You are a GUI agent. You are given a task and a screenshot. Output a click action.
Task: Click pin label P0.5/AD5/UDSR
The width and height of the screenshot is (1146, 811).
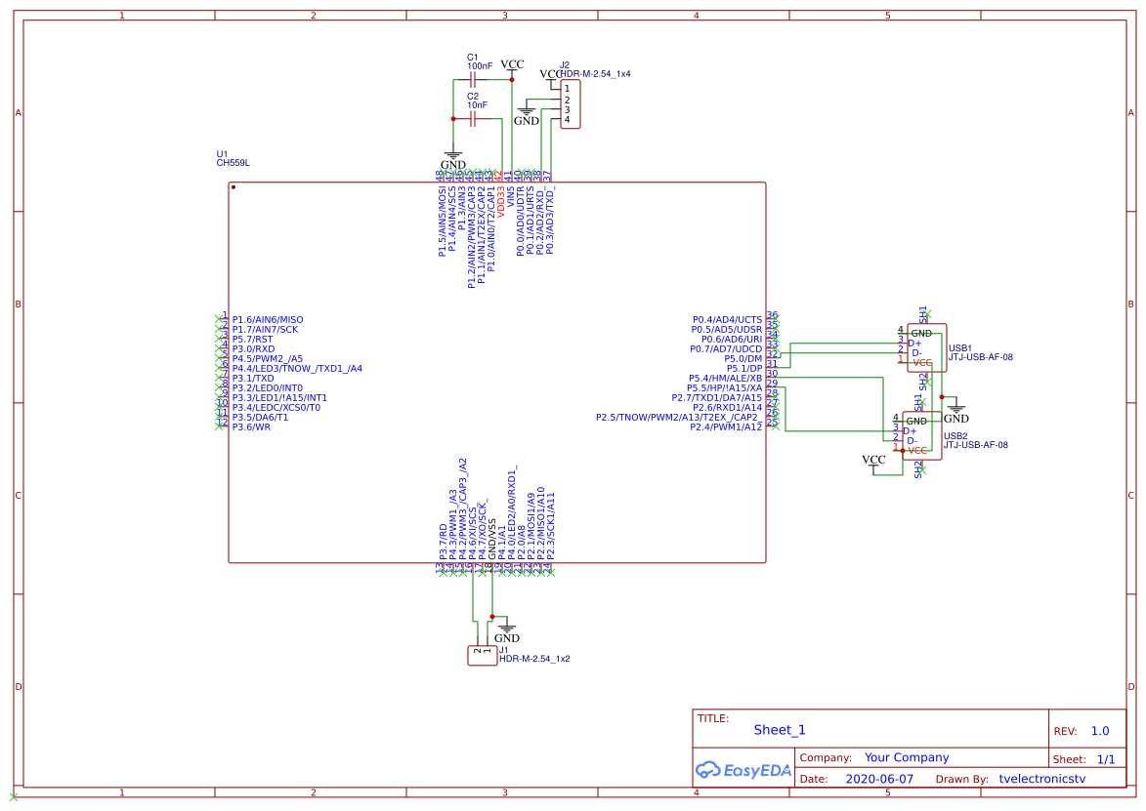click(x=727, y=329)
